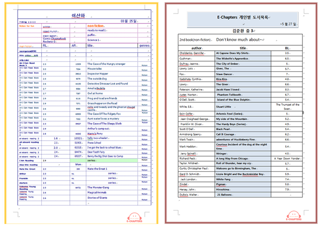Click the 'Magical Animals' title
The height and width of the screenshot is (226, 322).
click(97, 192)
